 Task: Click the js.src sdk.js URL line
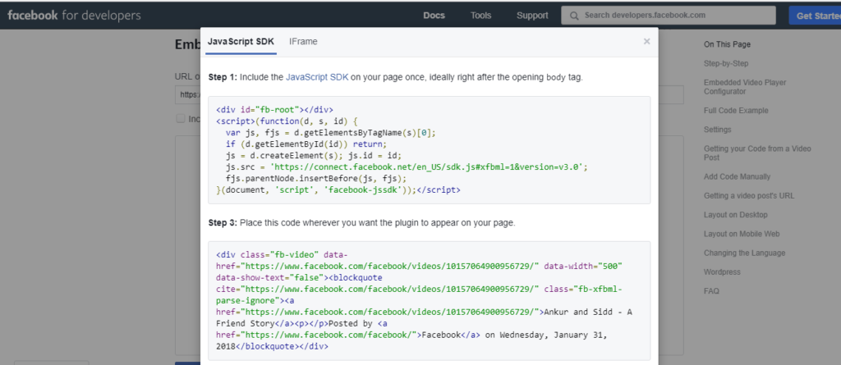point(407,167)
